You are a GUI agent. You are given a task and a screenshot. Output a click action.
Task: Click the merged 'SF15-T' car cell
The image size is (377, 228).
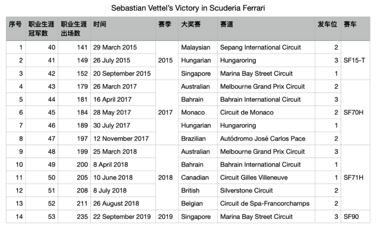(354, 60)
